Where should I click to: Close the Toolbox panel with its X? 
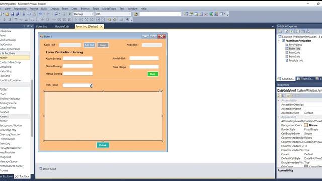pos(31,26)
